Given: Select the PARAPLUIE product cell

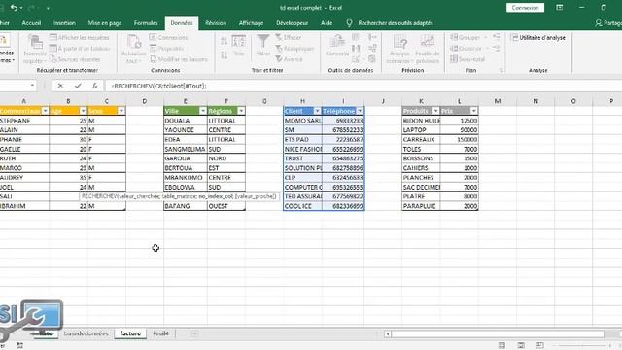Looking at the screenshot, I should [x=421, y=206].
